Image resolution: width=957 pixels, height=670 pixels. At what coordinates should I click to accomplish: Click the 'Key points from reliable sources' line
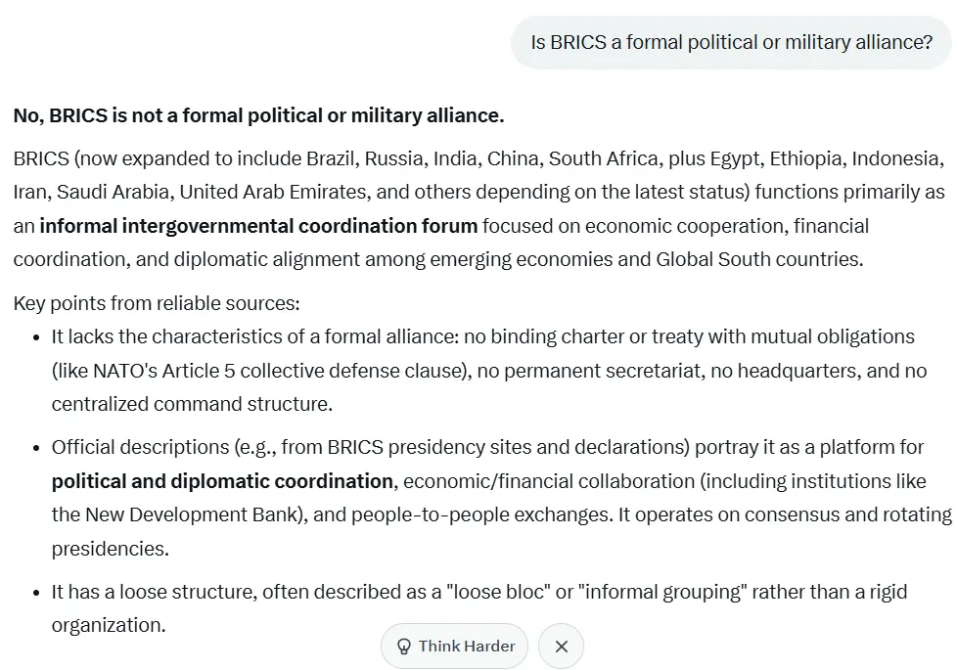pos(157,303)
